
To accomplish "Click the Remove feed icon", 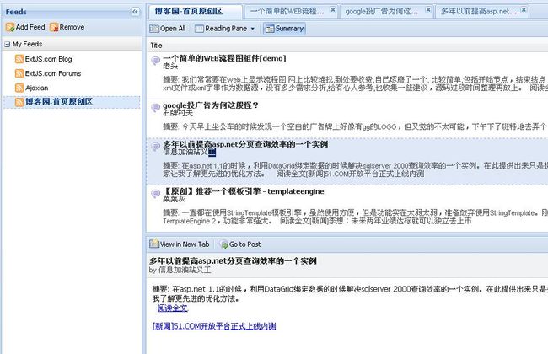I will click(x=54, y=27).
